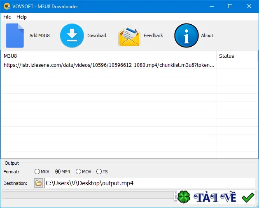Click the VOVSOFT app icon in title bar
The height and width of the screenshot is (208, 259).
pos(7,7)
